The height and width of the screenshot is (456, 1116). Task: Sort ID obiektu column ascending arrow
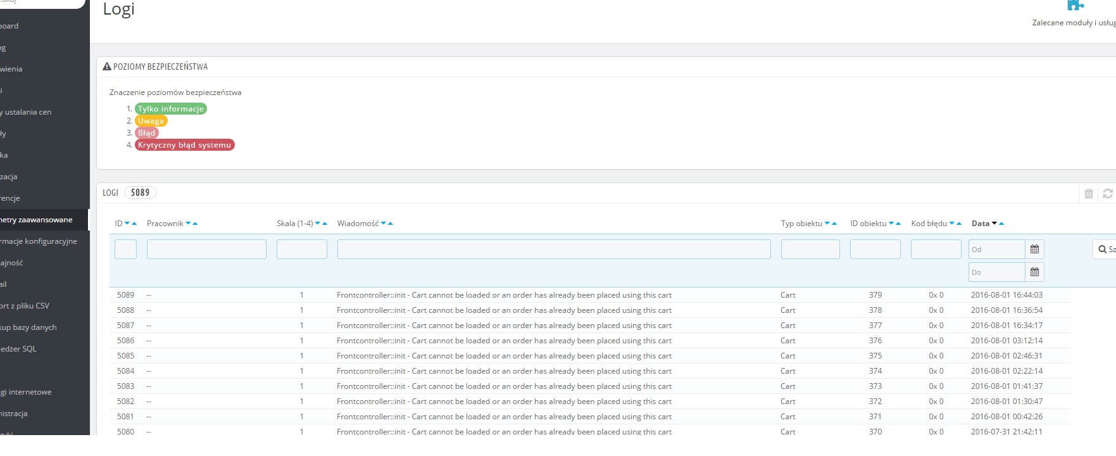pyautogui.click(x=898, y=224)
